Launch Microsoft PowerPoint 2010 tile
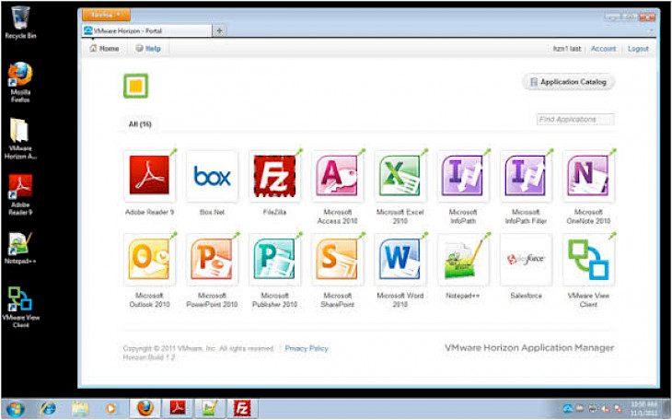This screenshot has width=672, height=420. 212,260
